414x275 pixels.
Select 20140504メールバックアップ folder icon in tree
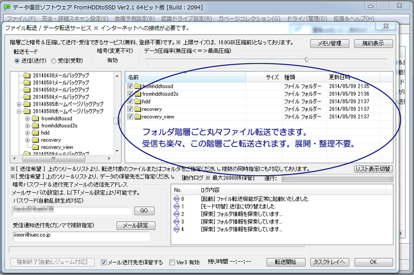(27, 97)
